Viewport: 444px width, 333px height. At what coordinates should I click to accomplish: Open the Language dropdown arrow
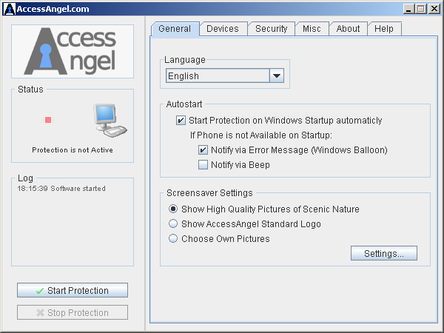point(277,75)
